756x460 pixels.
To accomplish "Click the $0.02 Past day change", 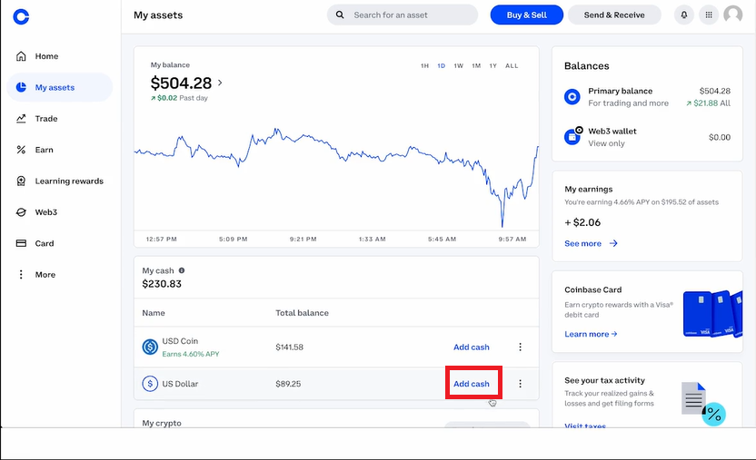I will [x=179, y=98].
